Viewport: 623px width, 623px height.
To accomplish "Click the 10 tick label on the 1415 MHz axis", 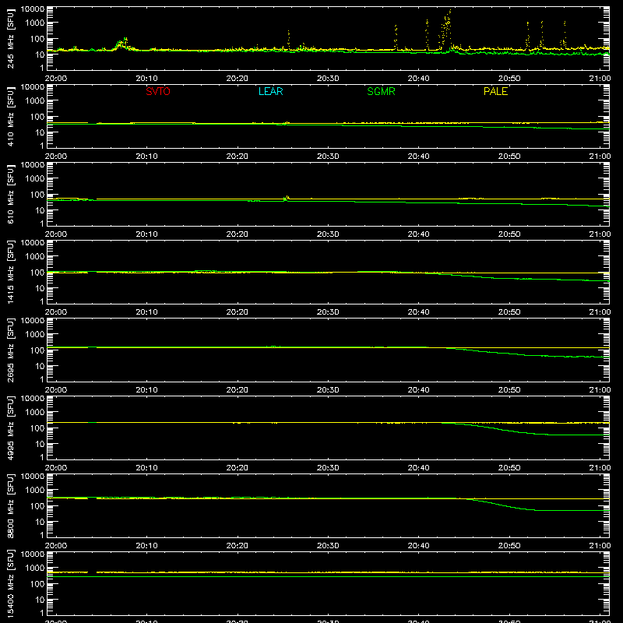I will click(x=40, y=288).
